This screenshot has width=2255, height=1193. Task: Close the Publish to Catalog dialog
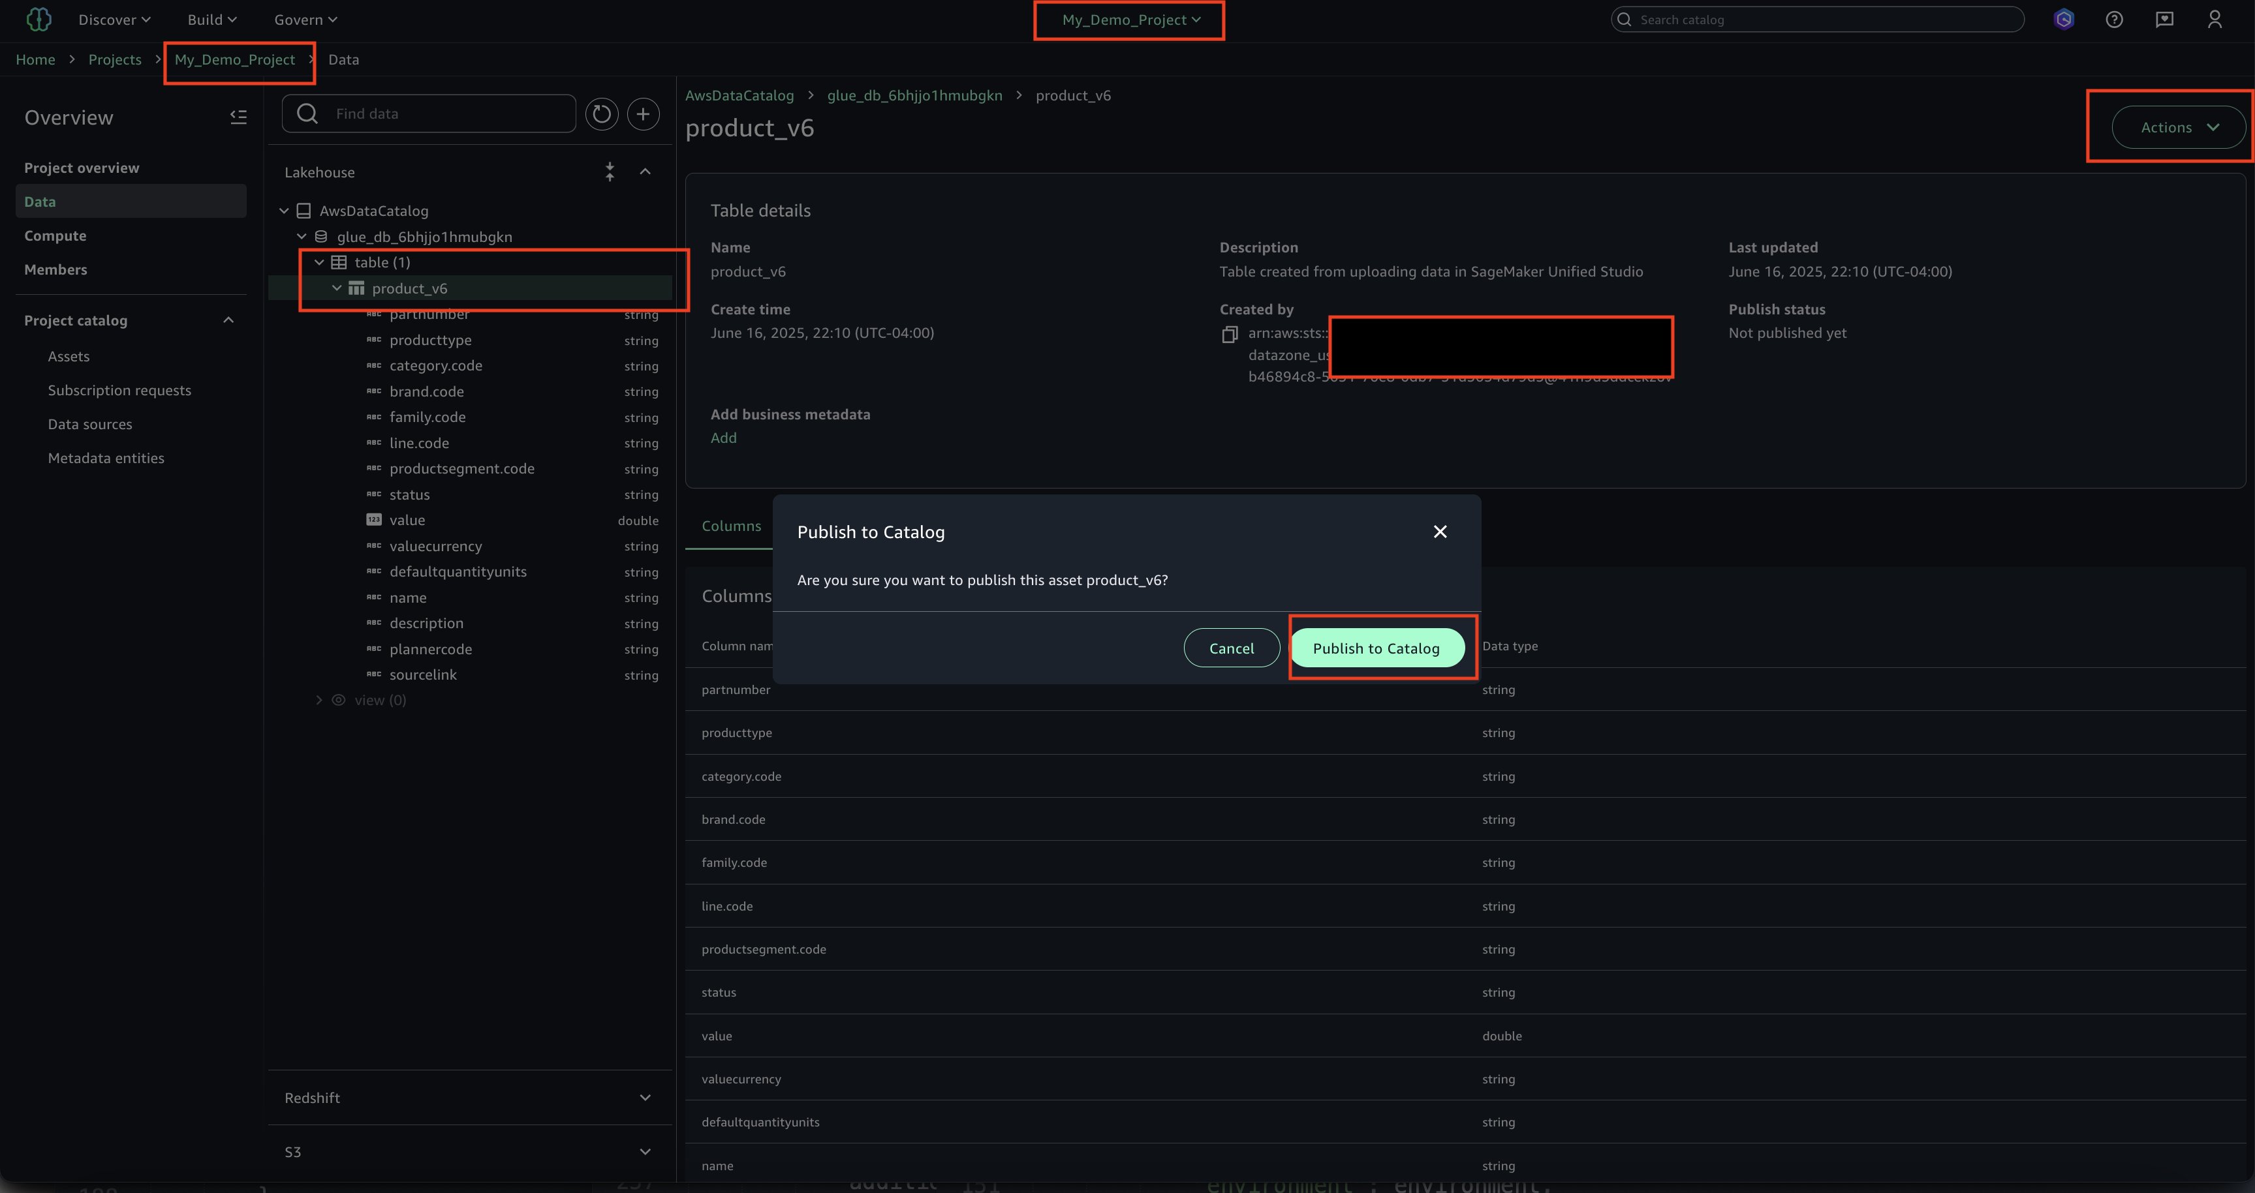tap(1440, 532)
